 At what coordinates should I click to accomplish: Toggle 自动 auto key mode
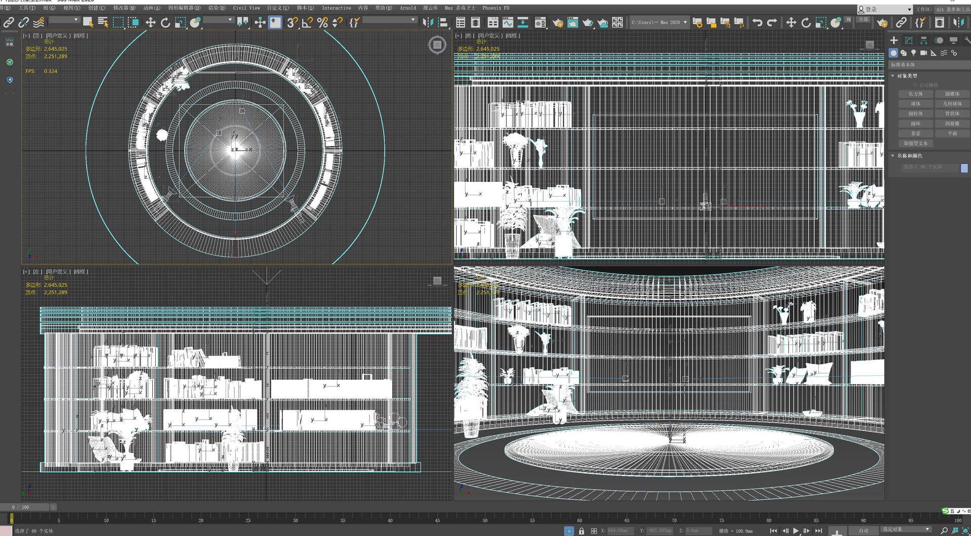pos(863,530)
